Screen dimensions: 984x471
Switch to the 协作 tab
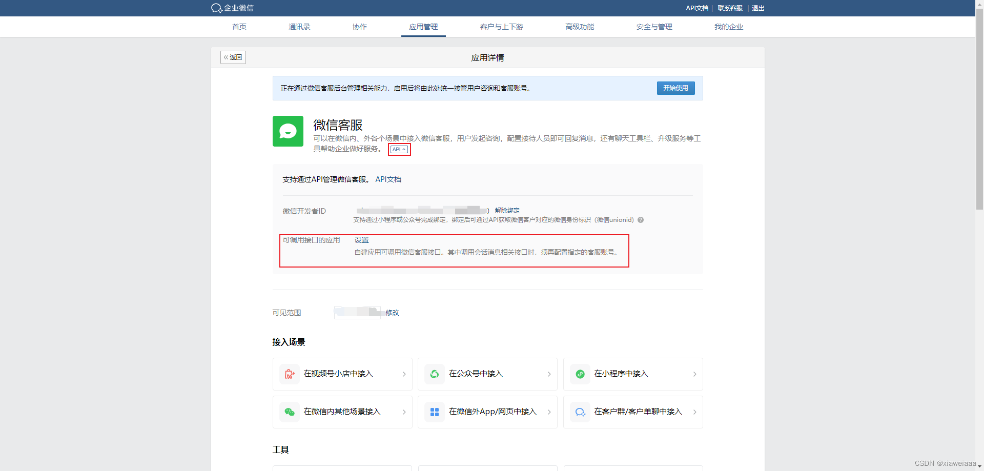pos(360,27)
